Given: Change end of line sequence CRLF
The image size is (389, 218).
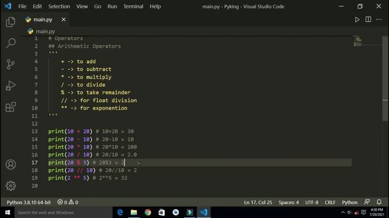Looking at the screenshot, I should (330, 202).
